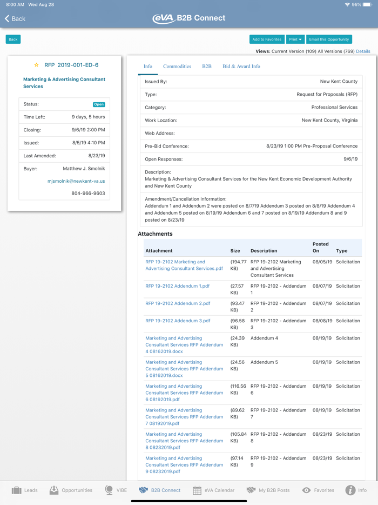Open Addendum 6 08192019.pdf attachment
The height and width of the screenshot is (505, 378).
[x=184, y=393]
